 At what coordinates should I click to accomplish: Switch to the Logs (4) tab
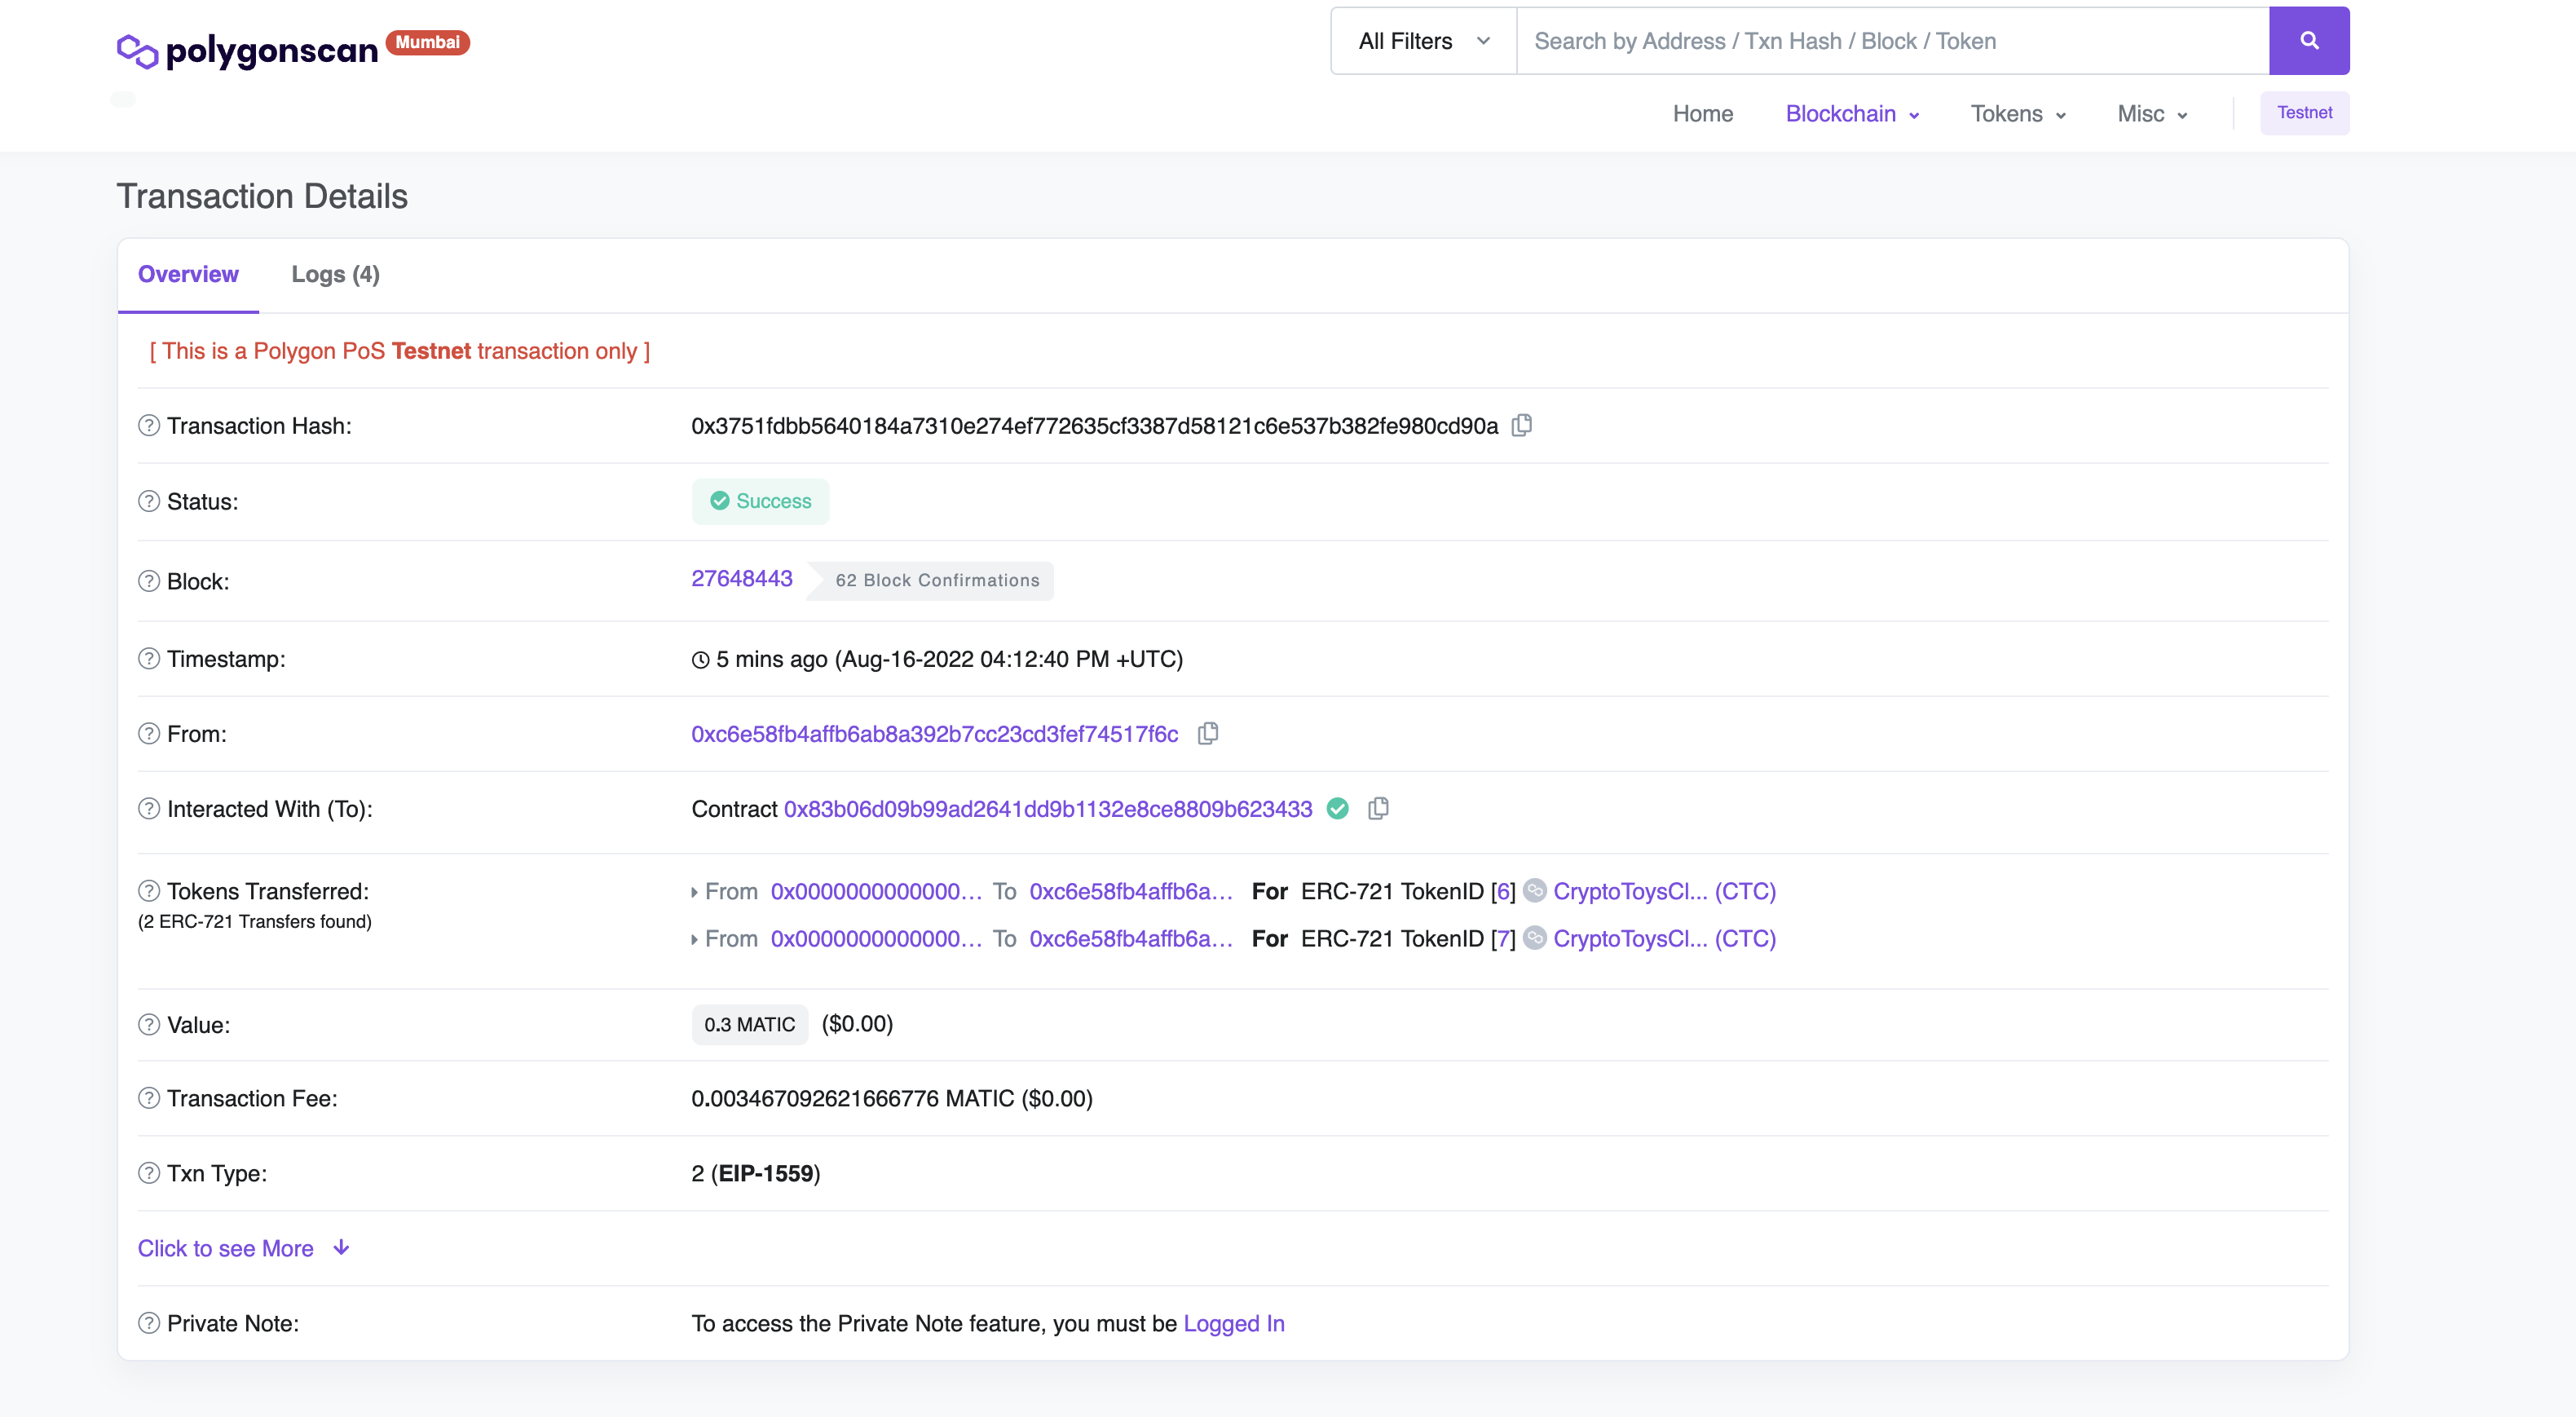click(335, 274)
